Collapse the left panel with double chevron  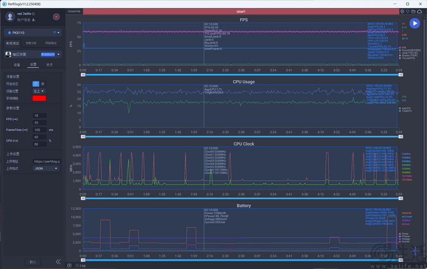click(58, 262)
